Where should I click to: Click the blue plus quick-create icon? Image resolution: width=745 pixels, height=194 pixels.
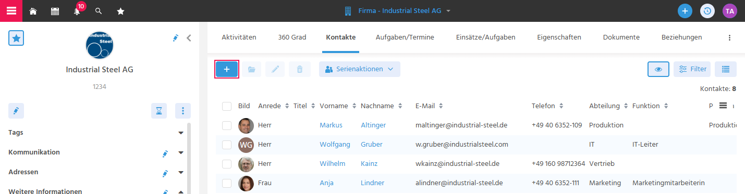coord(685,11)
